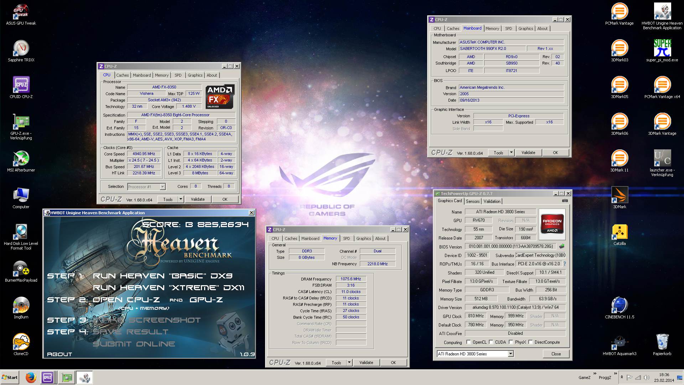Click the Close button in GPU-Z
This screenshot has height=385, width=684.
(x=556, y=354)
